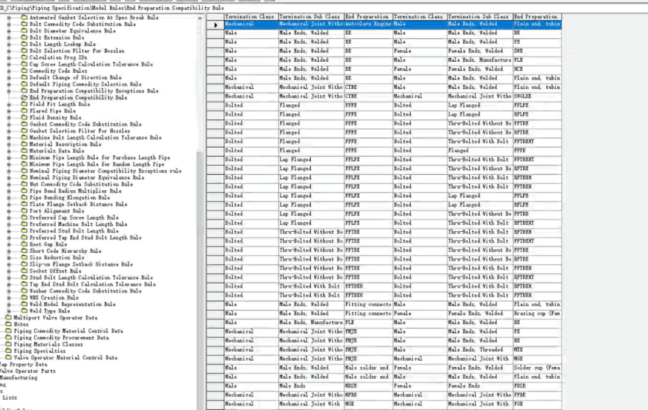Expand the Short Code Hierarchy Rule node
The height and width of the screenshot is (410, 648).
tap(8, 251)
